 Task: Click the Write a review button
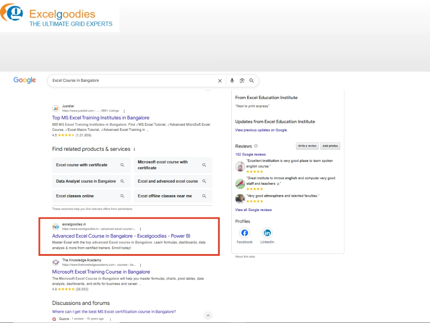pyautogui.click(x=307, y=146)
